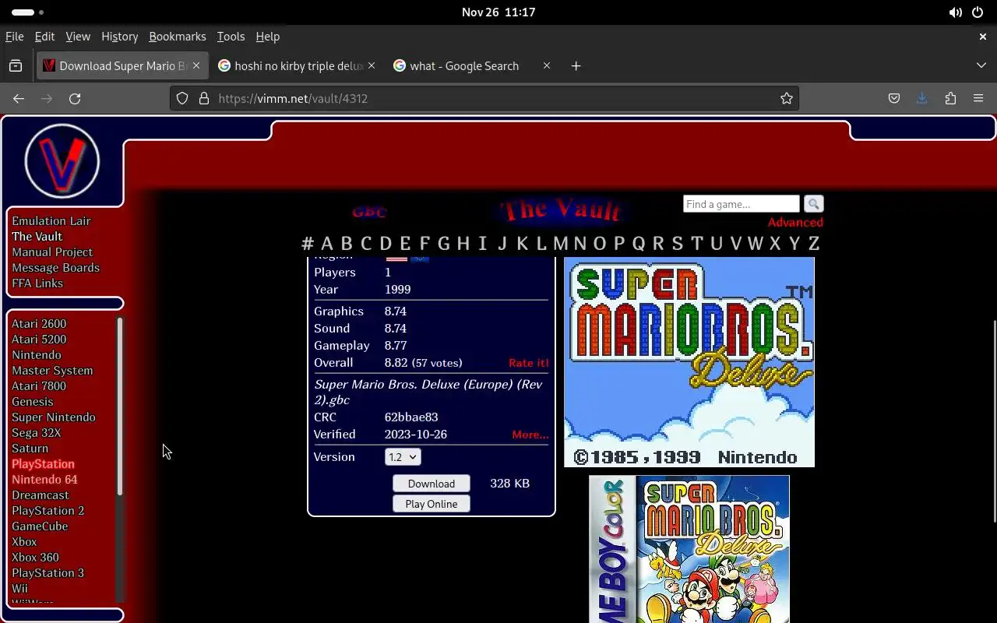
Task: Open Message Boards in the sidebar
Action: (x=55, y=268)
